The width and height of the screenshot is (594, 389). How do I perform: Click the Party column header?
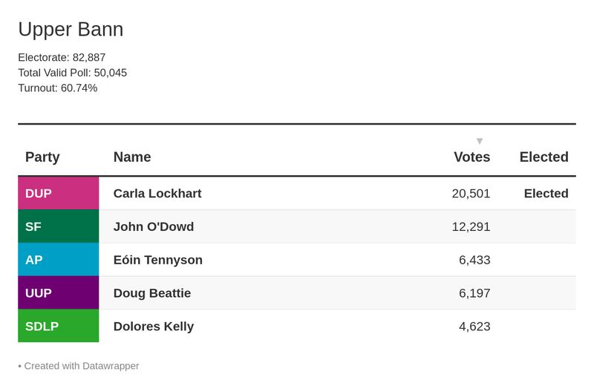(x=42, y=157)
